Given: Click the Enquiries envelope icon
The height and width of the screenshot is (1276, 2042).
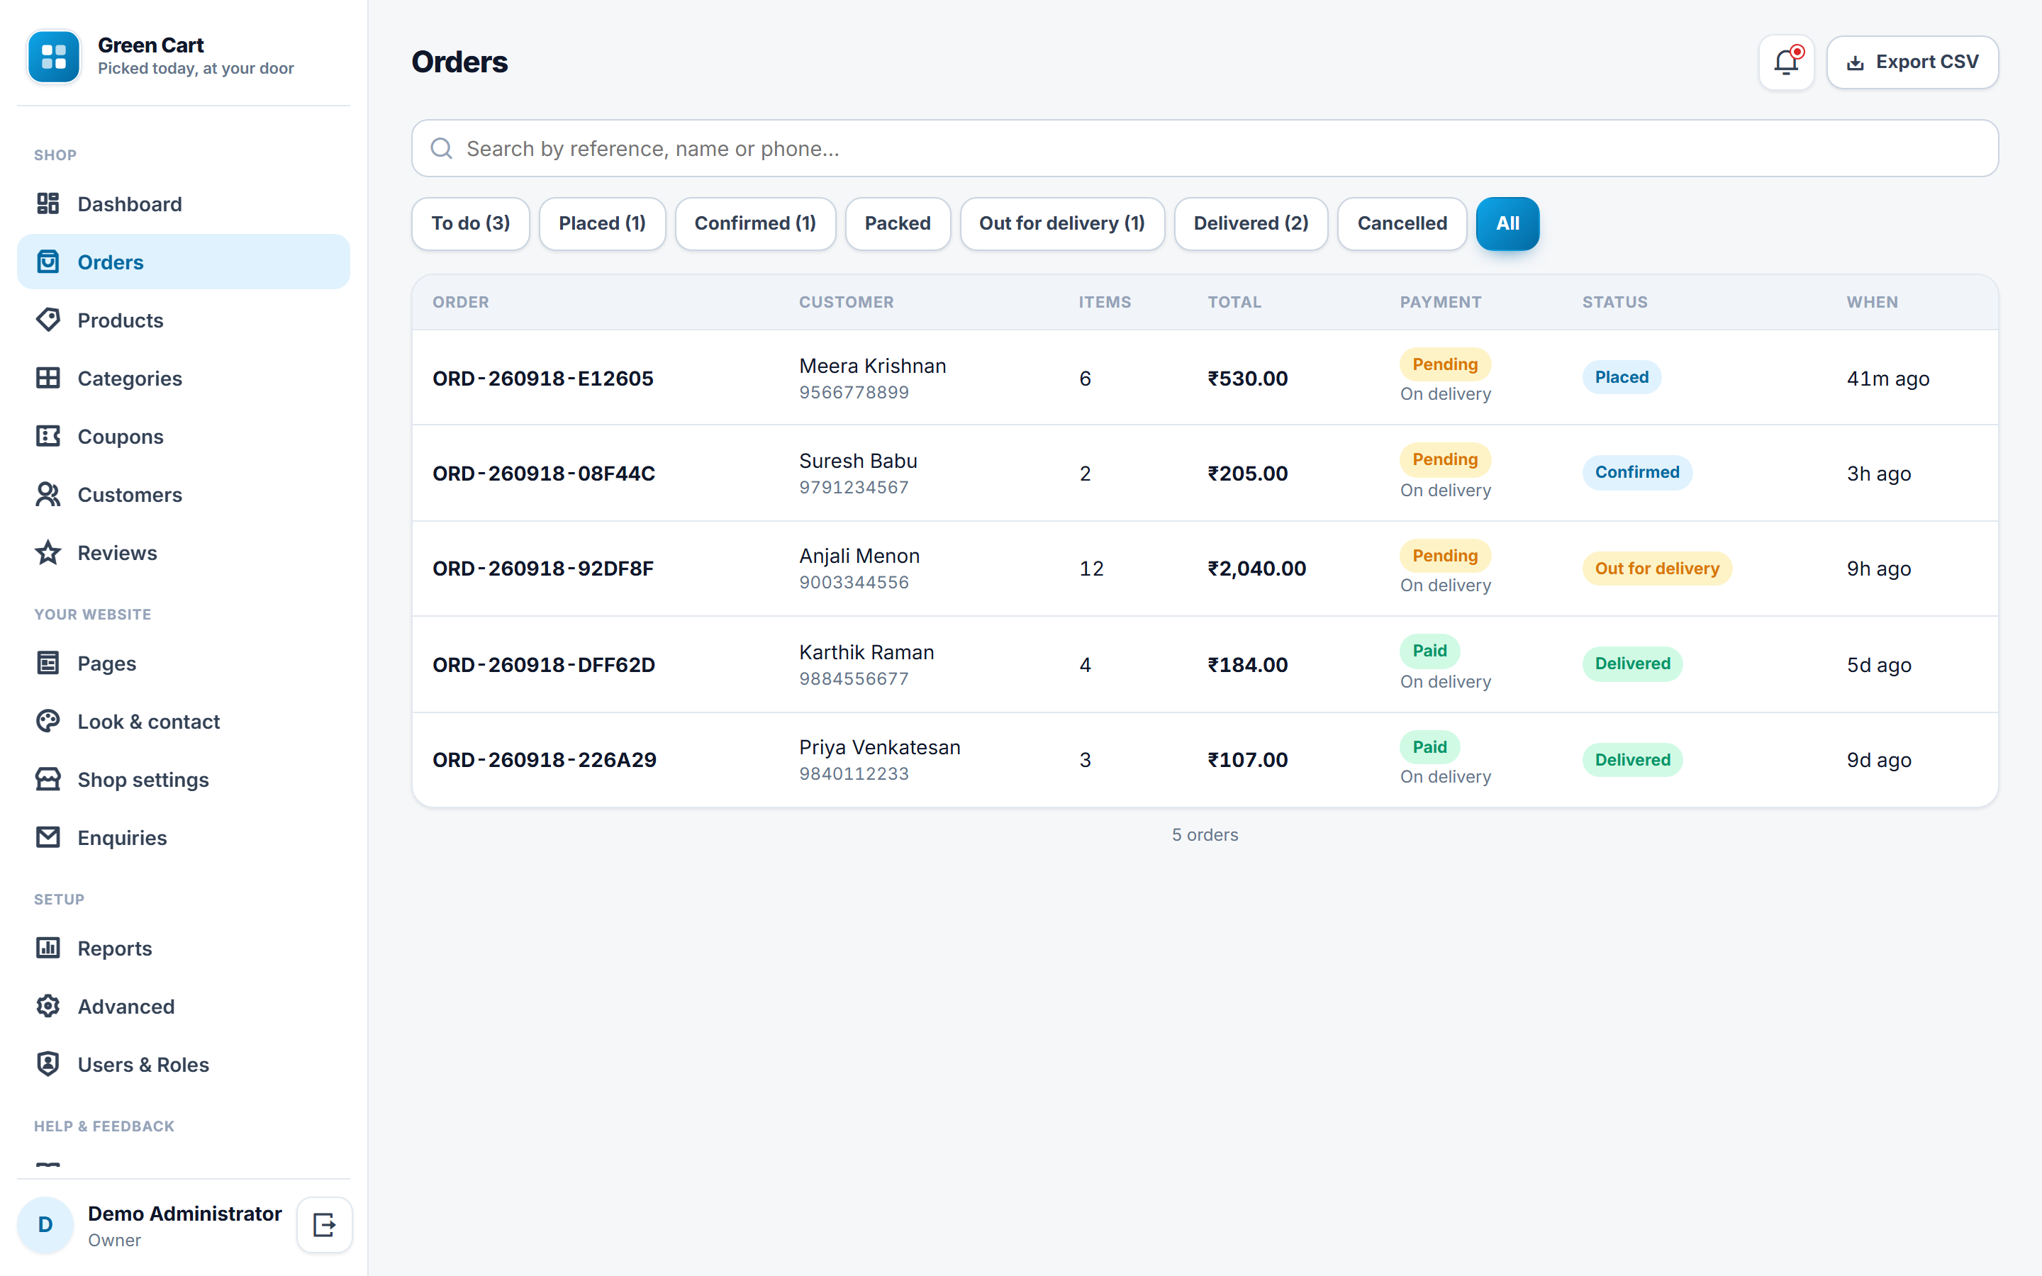Looking at the screenshot, I should pyautogui.click(x=48, y=837).
